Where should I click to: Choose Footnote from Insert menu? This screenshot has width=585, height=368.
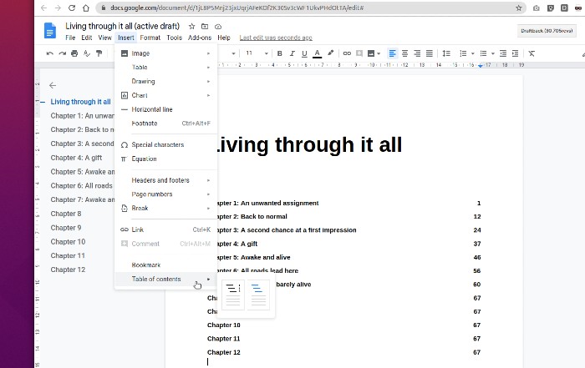coord(165,124)
